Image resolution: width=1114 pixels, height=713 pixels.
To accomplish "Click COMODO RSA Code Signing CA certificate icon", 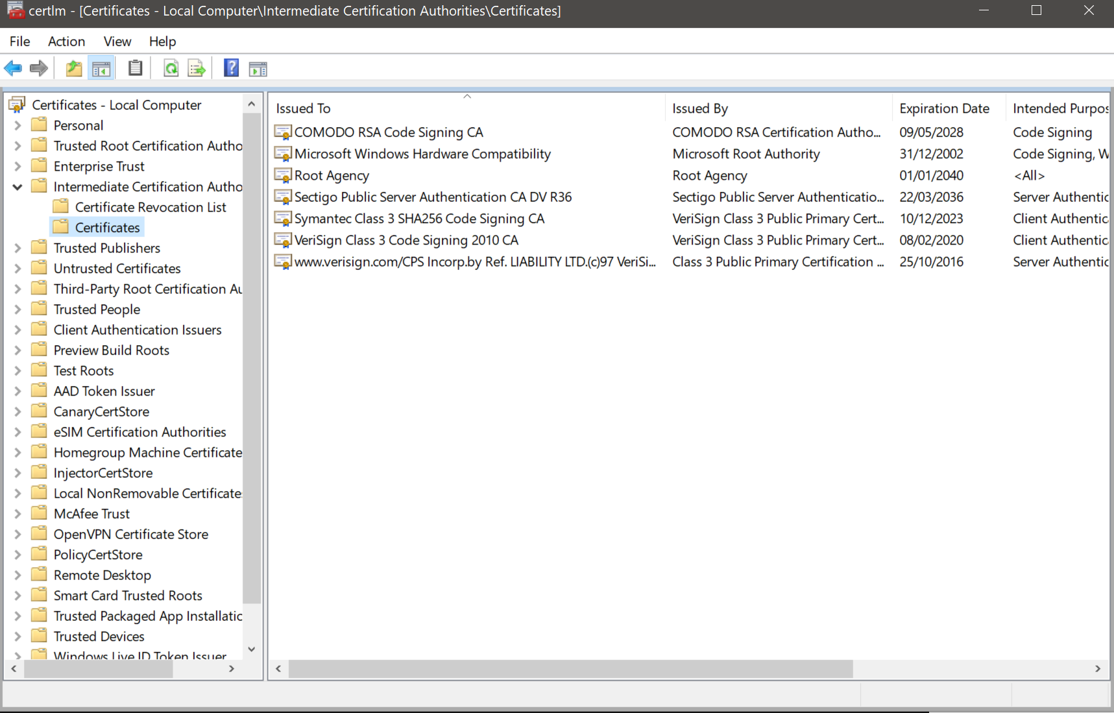I will point(283,132).
